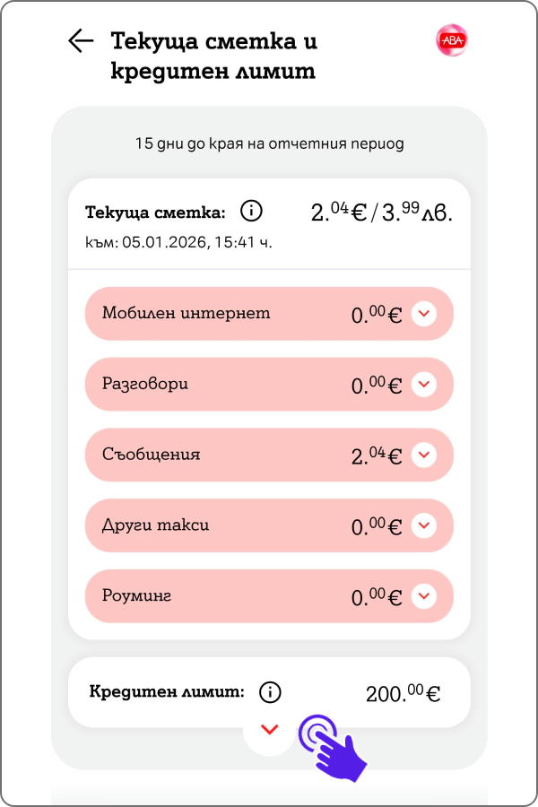Expand the Кредитен лимит details chevron

tap(269, 729)
